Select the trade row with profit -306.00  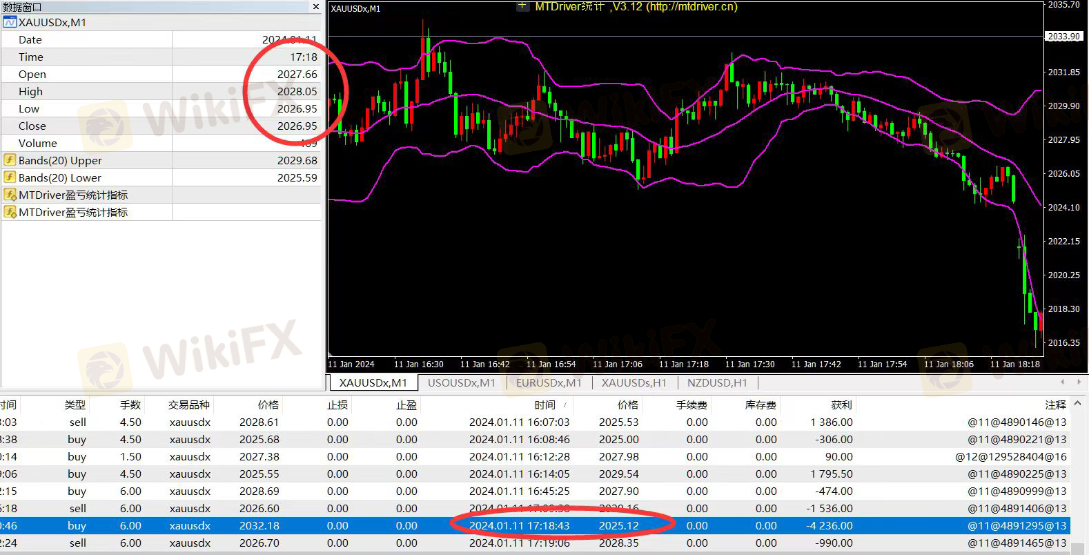click(535, 439)
